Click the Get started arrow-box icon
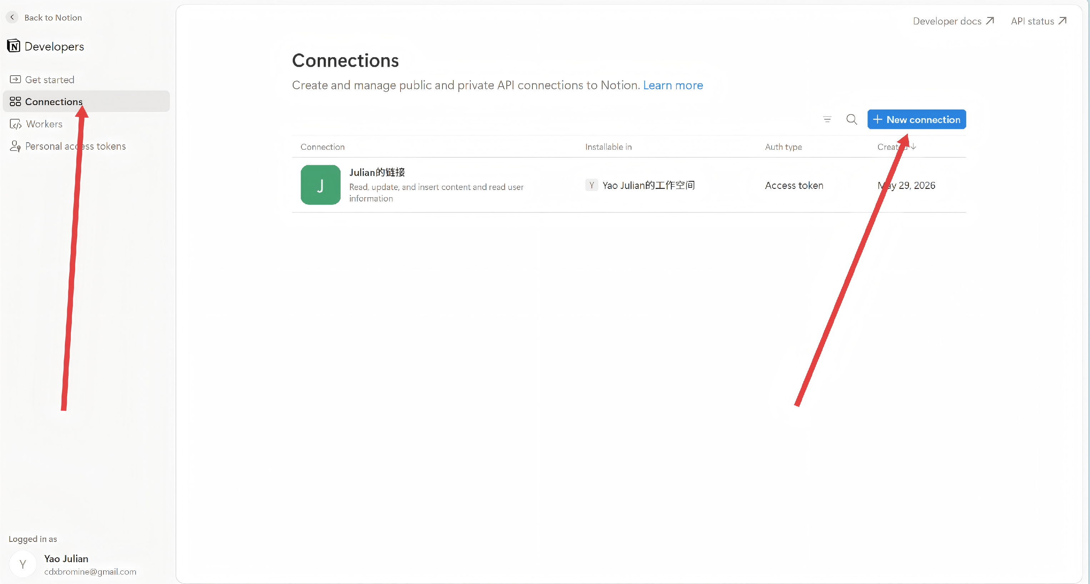This screenshot has height=584, width=1090. [x=15, y=80]
